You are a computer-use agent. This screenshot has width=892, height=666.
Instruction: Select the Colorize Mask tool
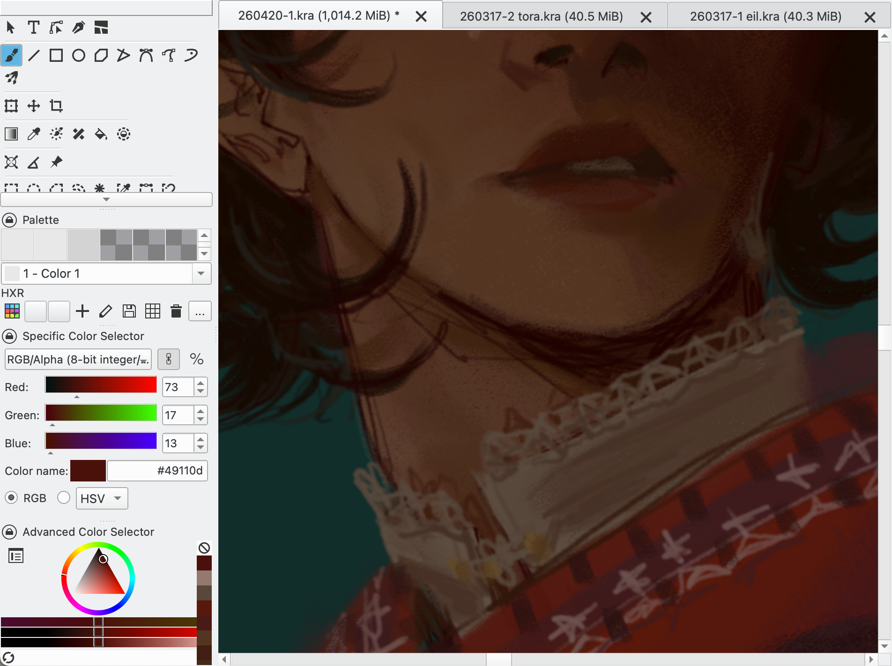[x=56, y=134]
